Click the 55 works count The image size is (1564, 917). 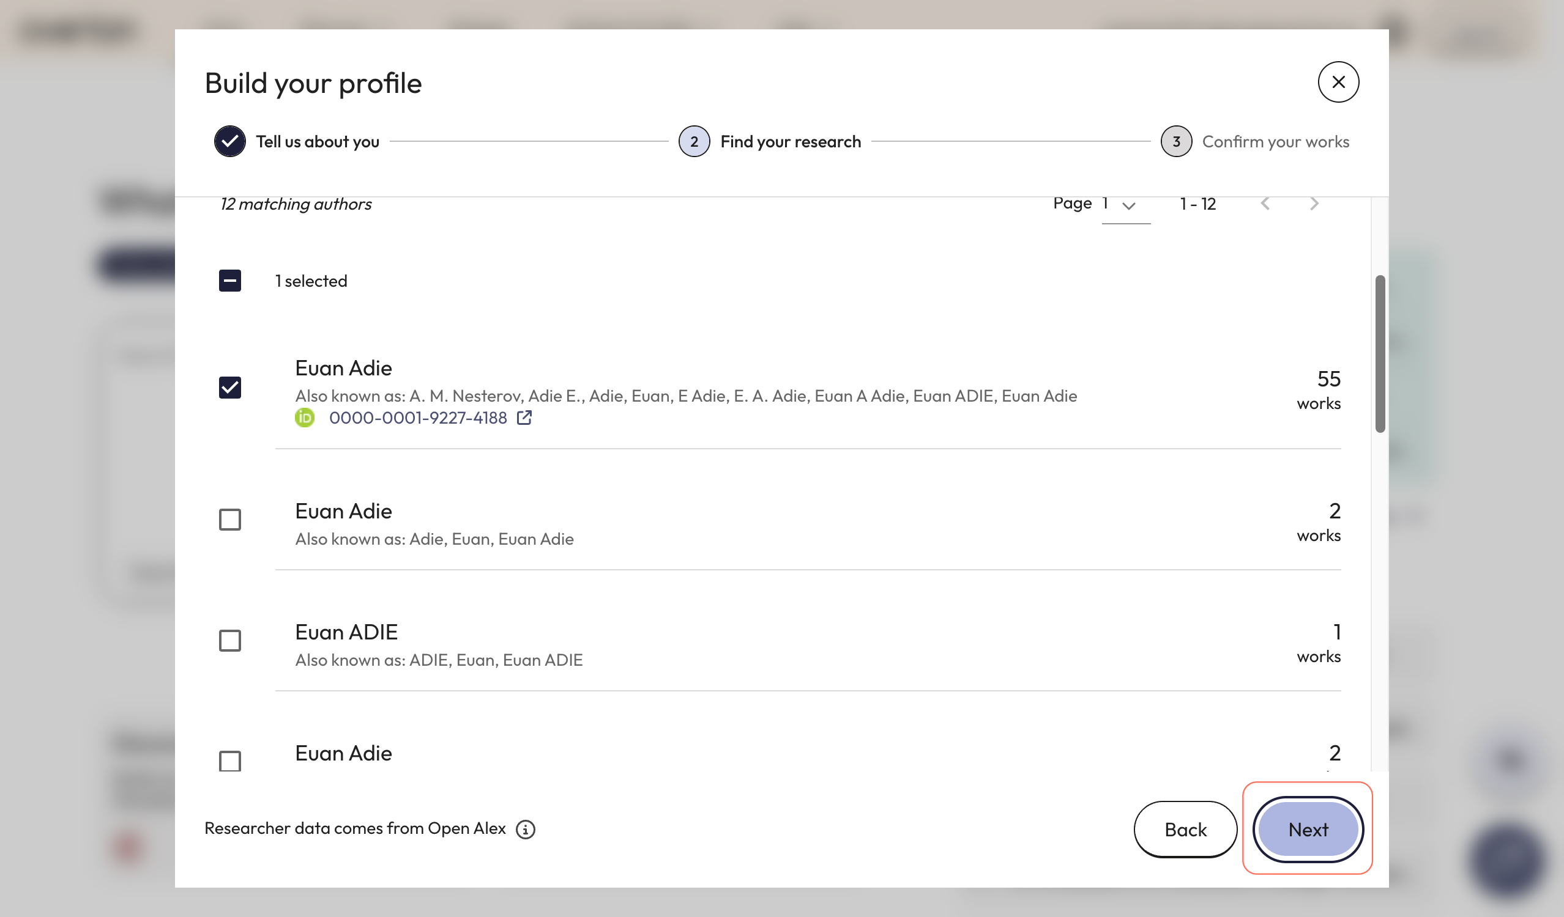(x=1319, y=389)
